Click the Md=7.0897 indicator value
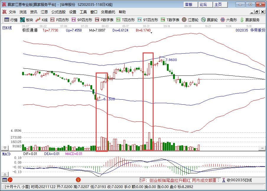267x191 pixels. point(97,30)
